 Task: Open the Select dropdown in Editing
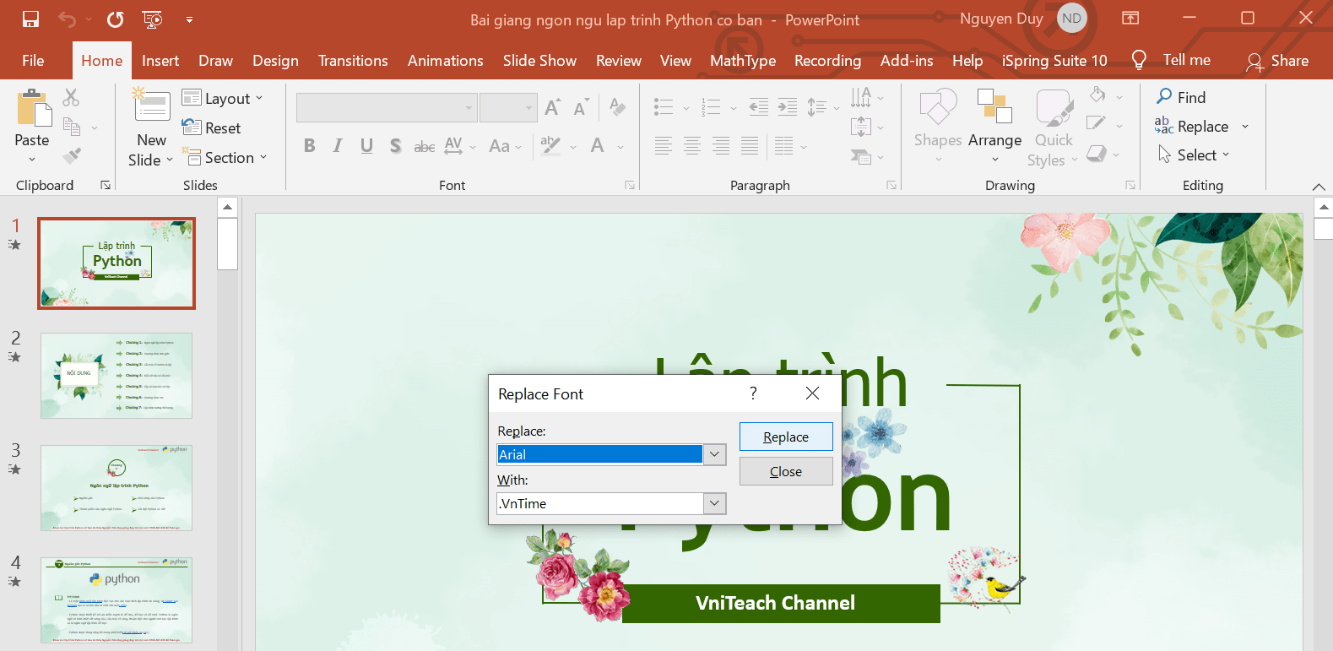point(1194,155)
